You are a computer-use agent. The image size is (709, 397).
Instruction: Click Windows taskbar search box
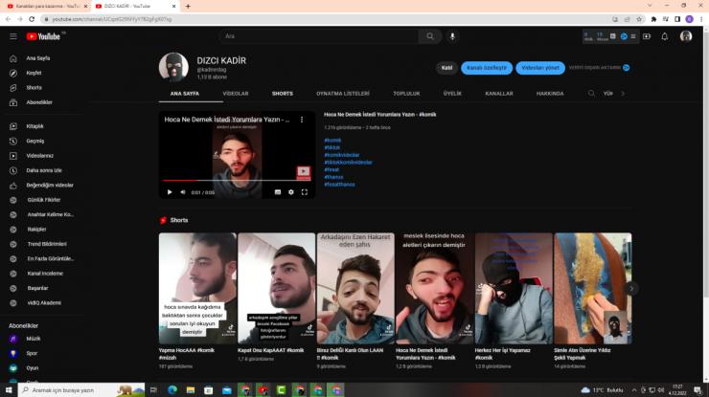tap(81, 389)
